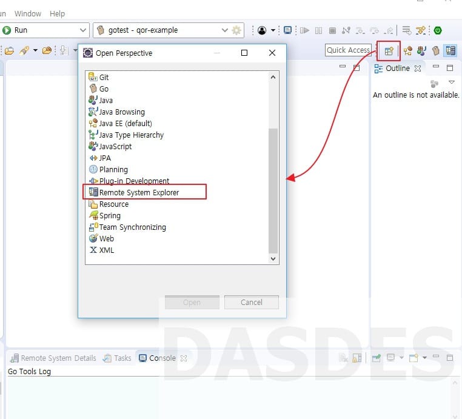The width and height of the screenshot is (462, 419).
Task: Click the Clear Console icon
Action: (343, 358)
